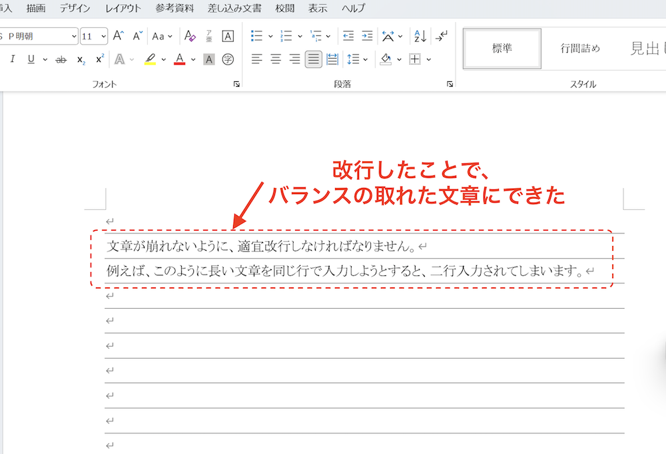The image size is (666, 454).
Task: Open the phonetic guide (ruby) tool
Action: coord(209,36)
